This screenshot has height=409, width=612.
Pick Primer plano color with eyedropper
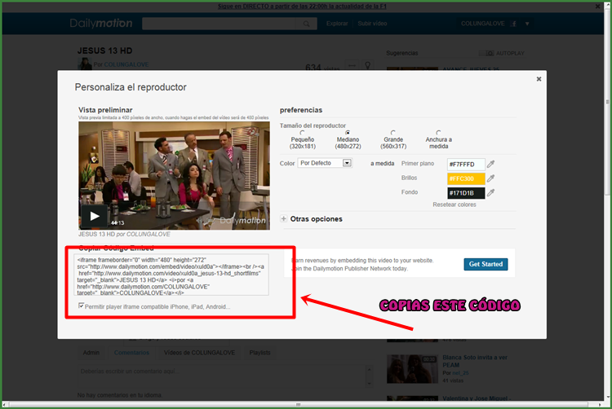pos(491,164)
